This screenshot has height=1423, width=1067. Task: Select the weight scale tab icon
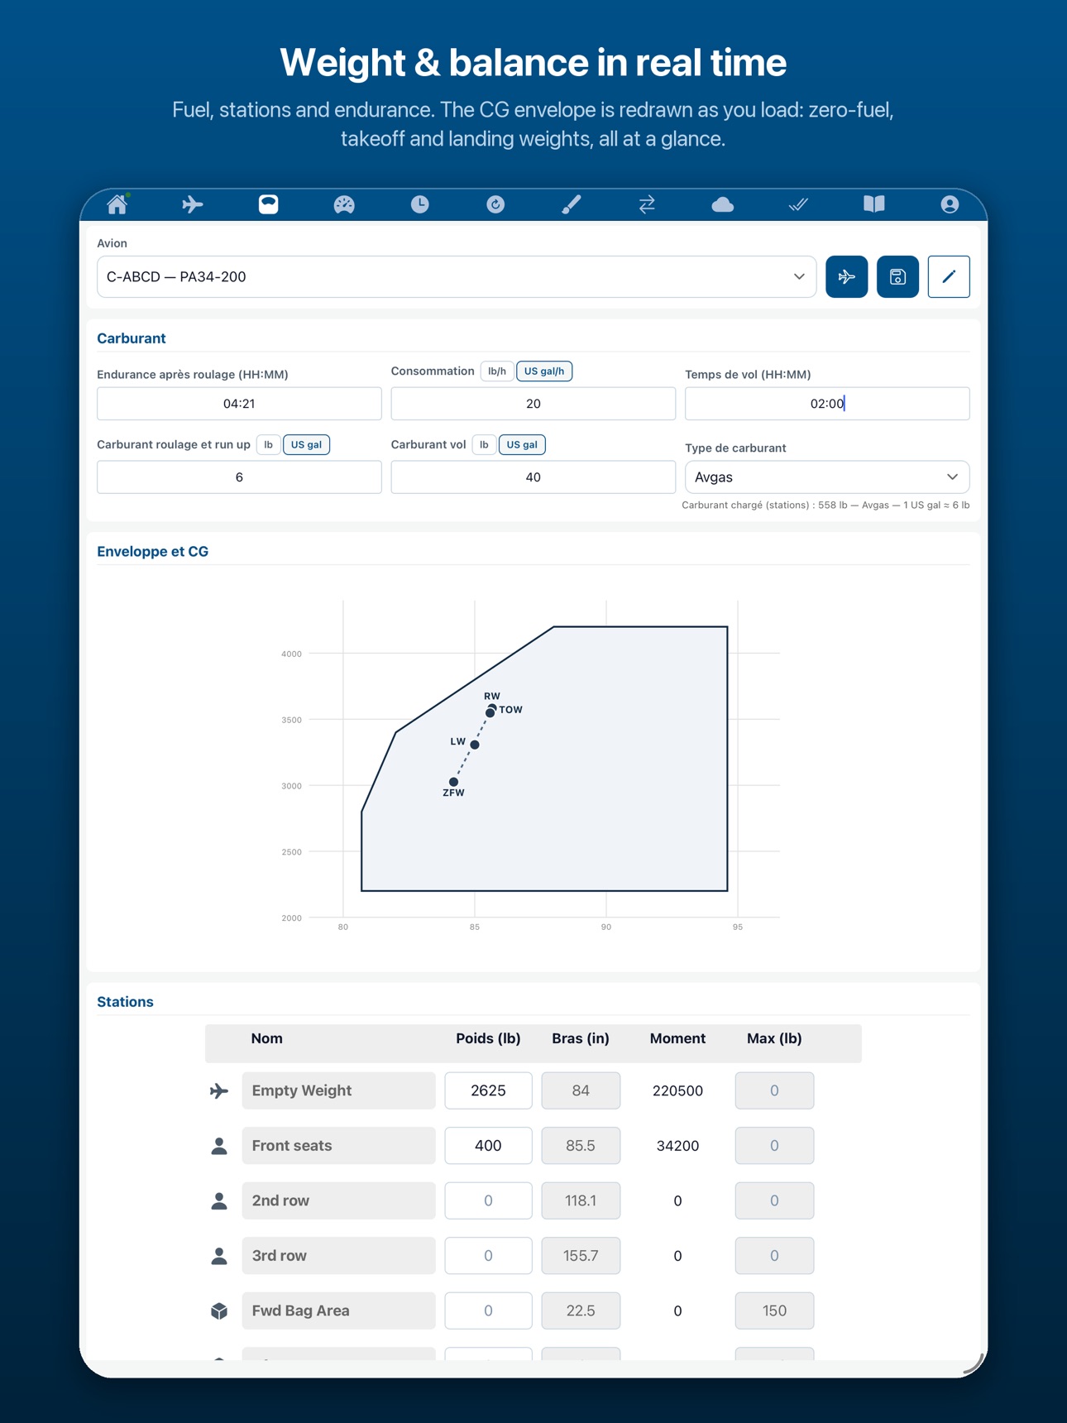(x=269, y=204)
